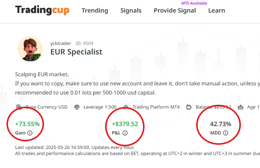The image size is (260, 168).
Task: Click the MDD info icon
Action: tap(226, 133)
